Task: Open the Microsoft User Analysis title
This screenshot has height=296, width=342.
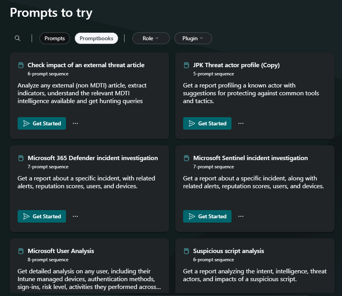Action: pos(61,251)
